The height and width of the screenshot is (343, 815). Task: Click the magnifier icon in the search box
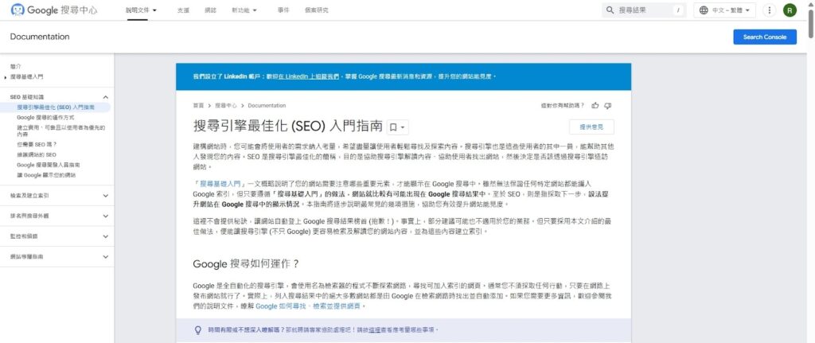tap(610, 10)
